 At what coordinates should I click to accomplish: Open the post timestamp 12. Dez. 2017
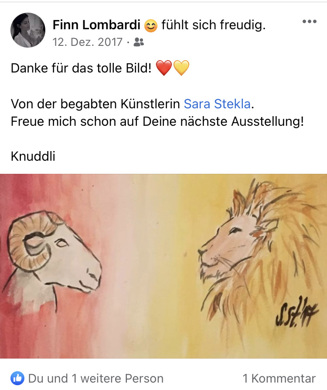pos(87,42)
